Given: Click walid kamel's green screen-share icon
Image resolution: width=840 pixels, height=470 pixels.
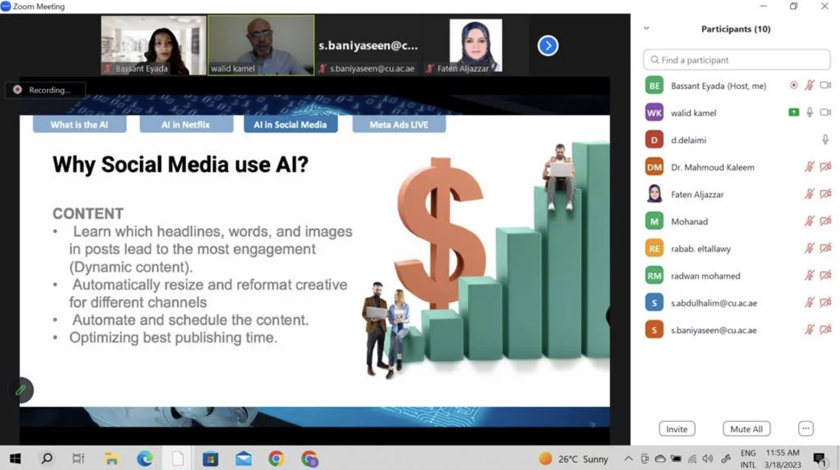Looking at the screenshot, I should click(793, 112).
